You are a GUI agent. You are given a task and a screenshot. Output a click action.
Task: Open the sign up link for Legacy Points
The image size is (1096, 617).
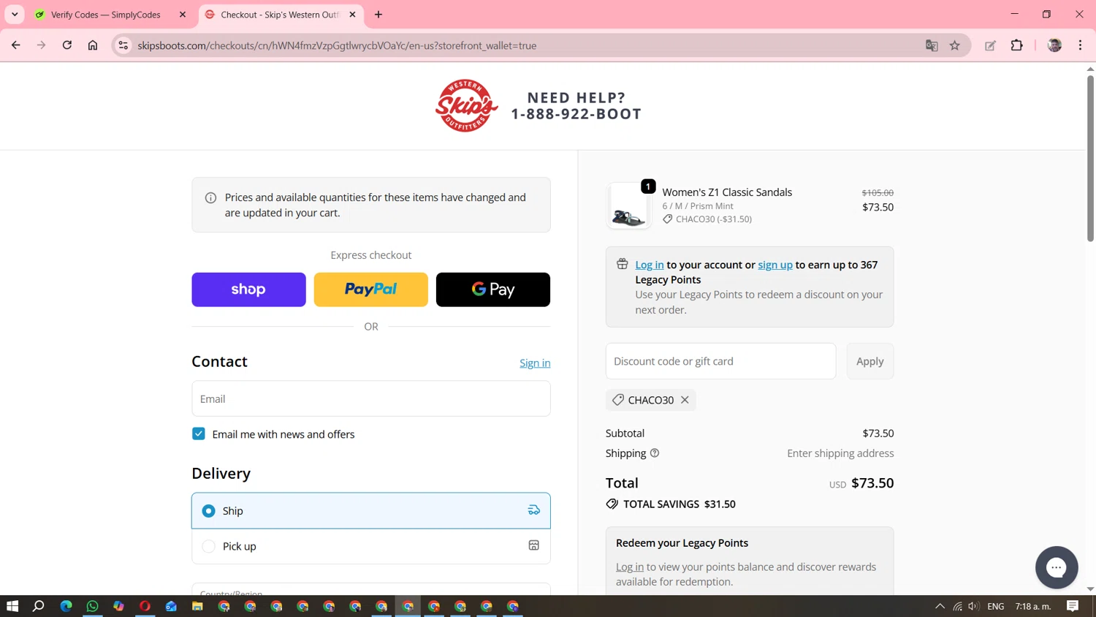pyautogui.click(x=775, y=265)
